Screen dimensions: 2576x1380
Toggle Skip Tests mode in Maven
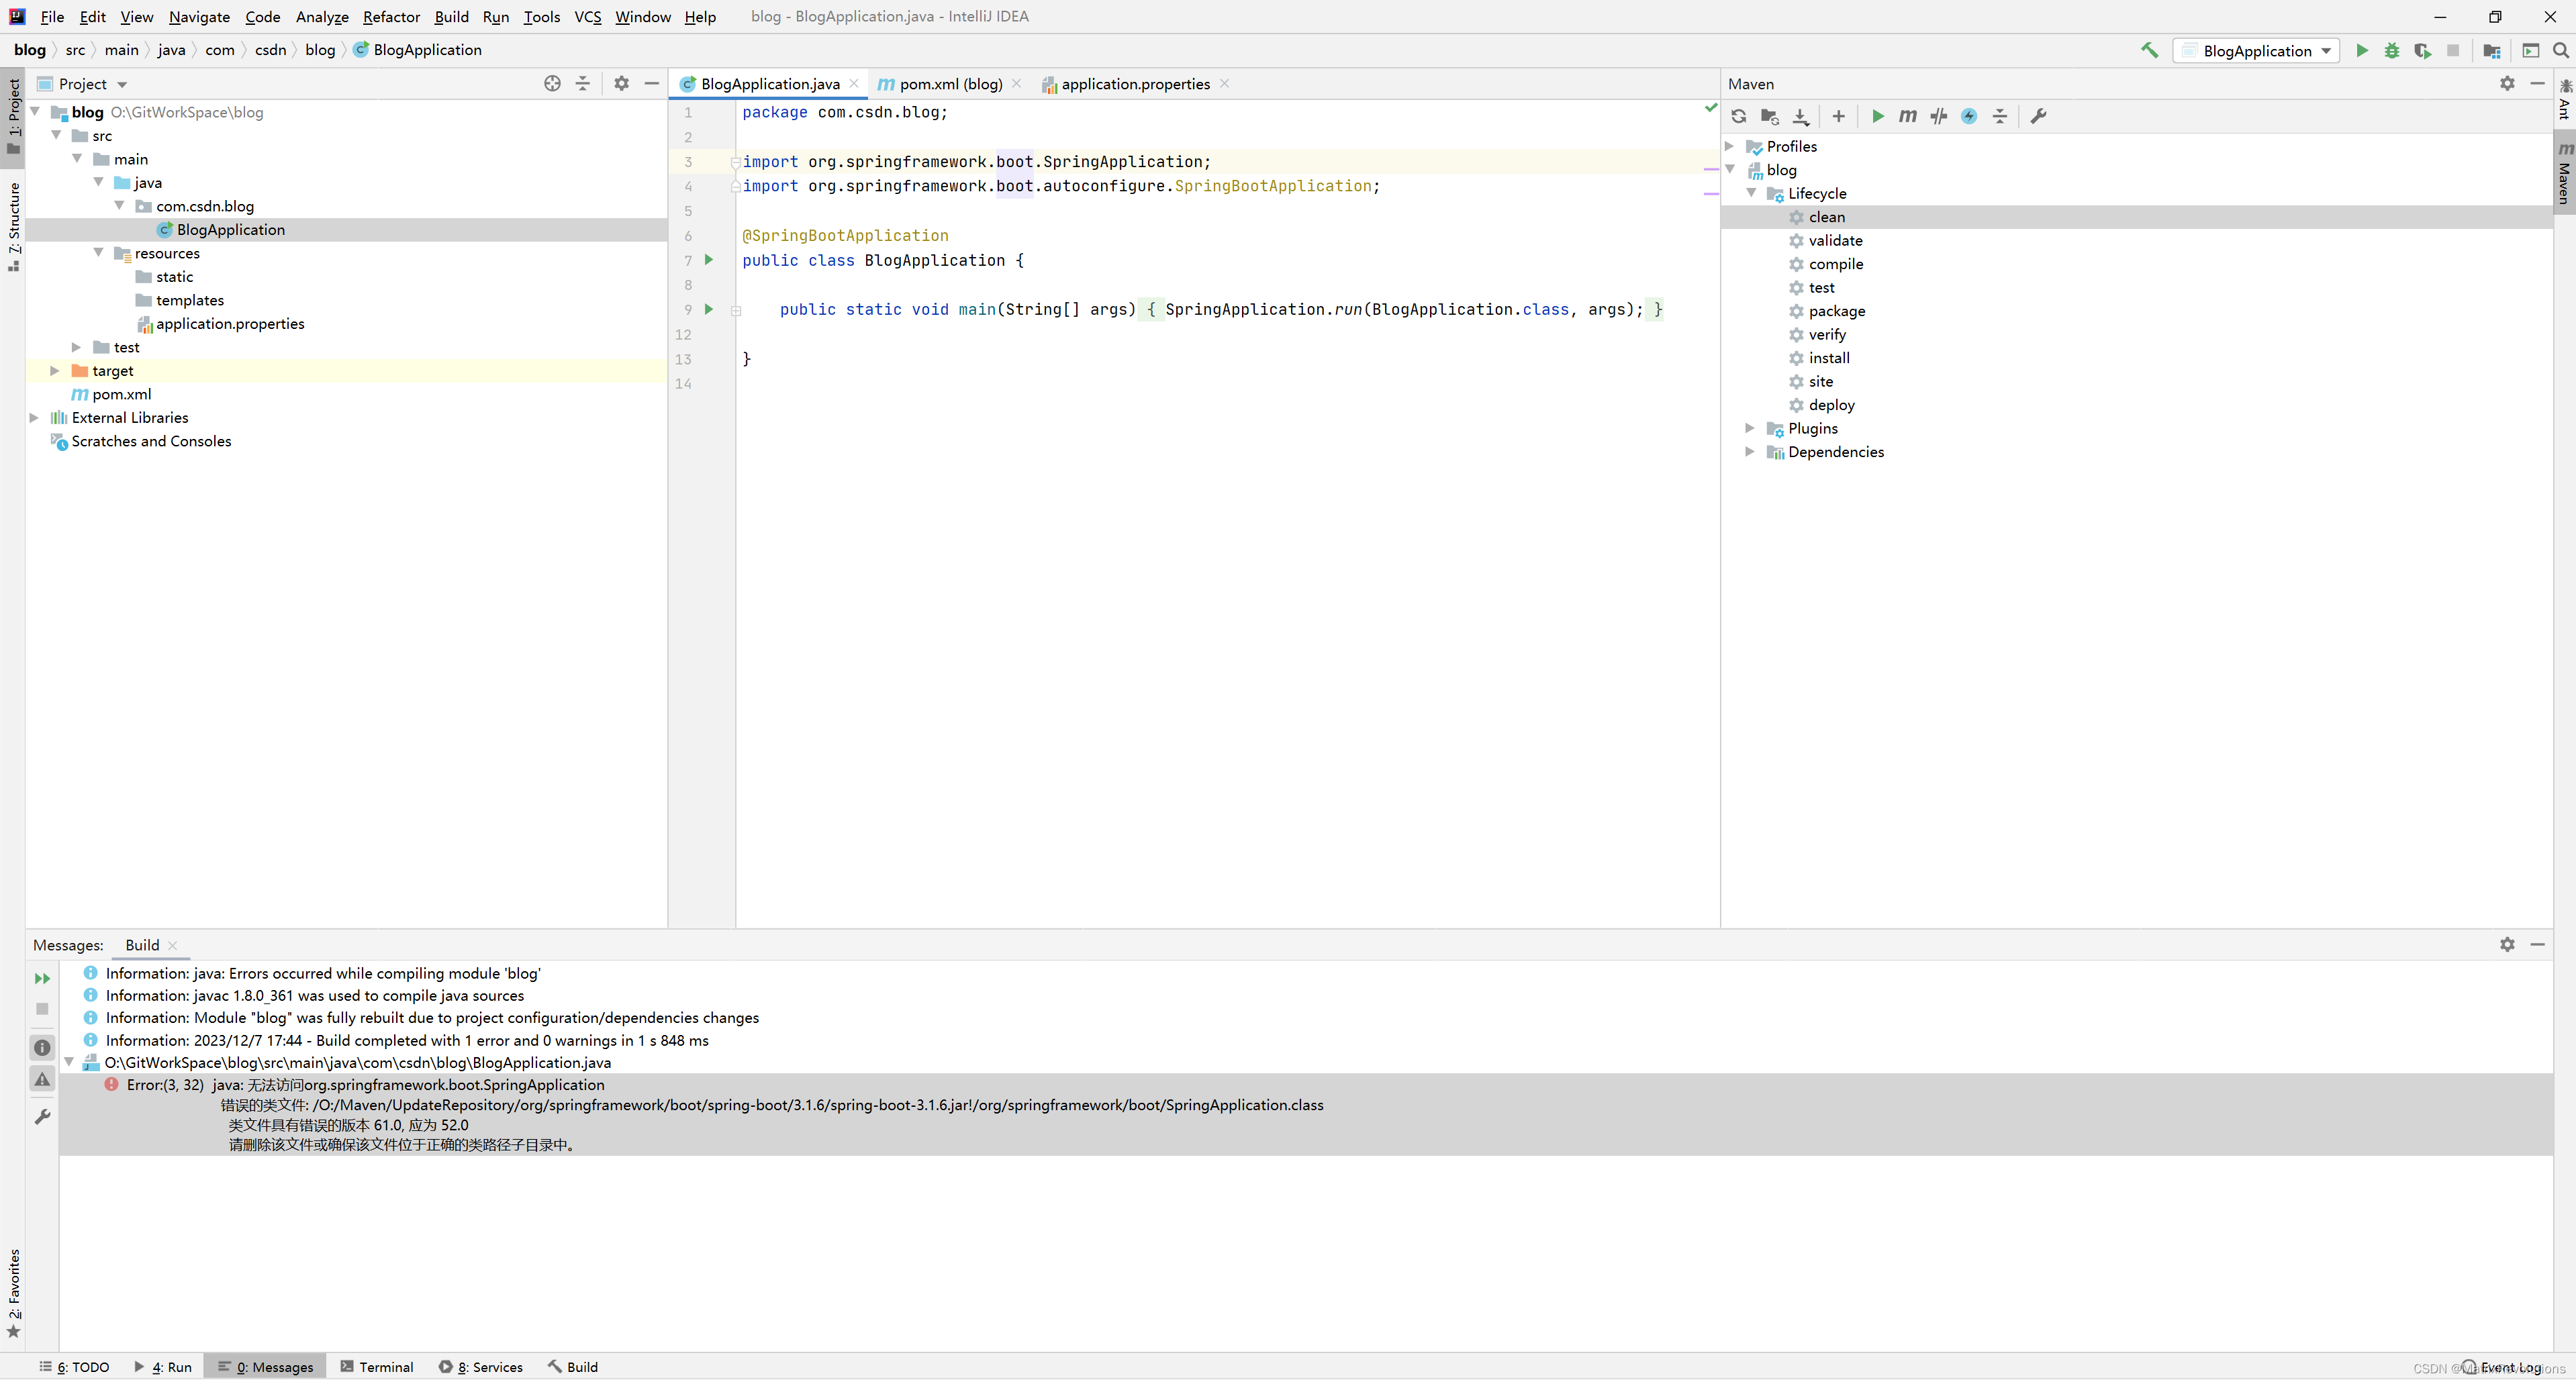tap(1969, 116)
